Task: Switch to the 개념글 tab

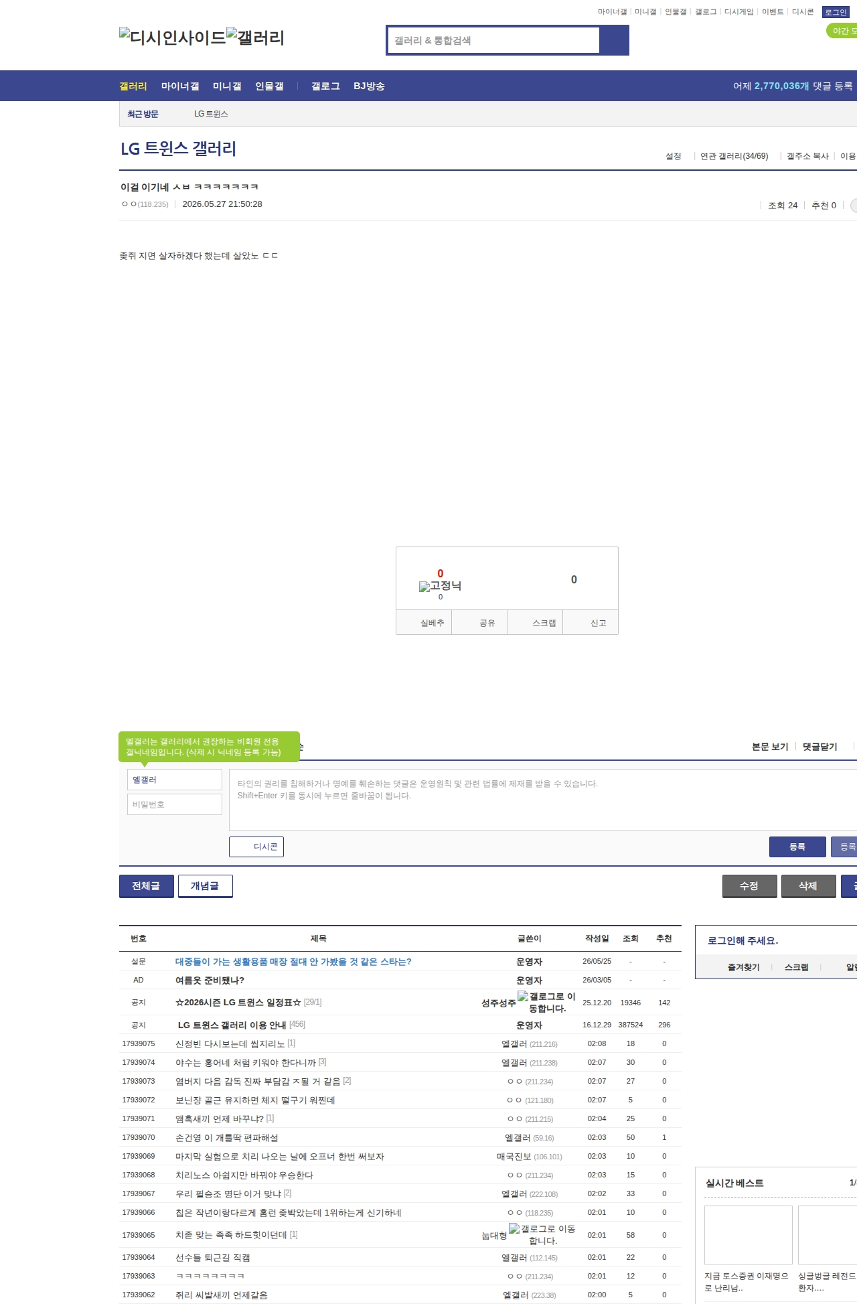Action: point(205,886)
